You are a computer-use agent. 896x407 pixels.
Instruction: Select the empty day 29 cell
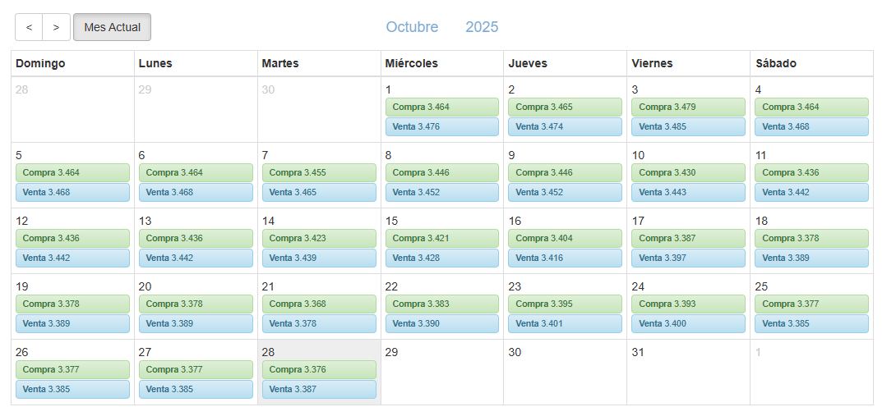[442, 377]
